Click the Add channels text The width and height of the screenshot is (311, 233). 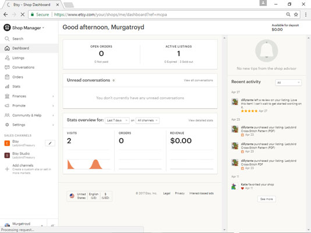pyautogui.click(x=23, y=165)
